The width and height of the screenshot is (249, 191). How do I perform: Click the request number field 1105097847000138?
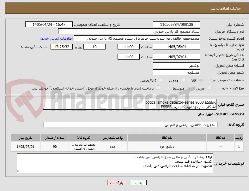coord(176,24)
